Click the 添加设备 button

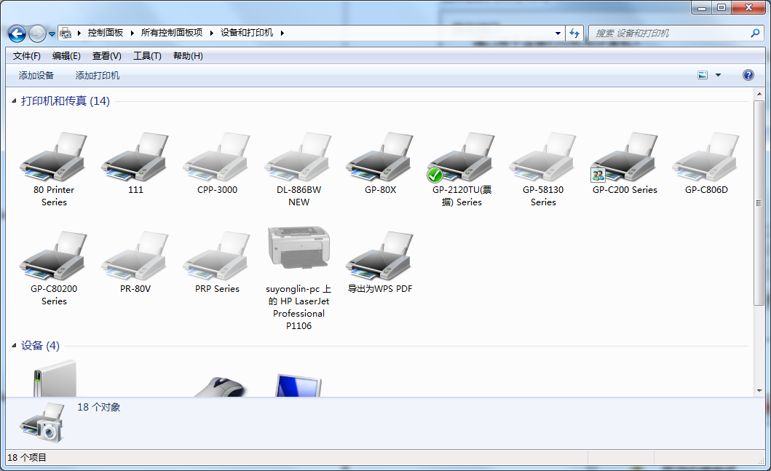pyautogui.click(x=36, y=75)
